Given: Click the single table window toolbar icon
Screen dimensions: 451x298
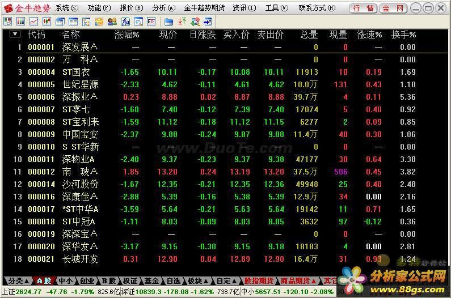Looking at the screenshot, I should coord(73,22).
